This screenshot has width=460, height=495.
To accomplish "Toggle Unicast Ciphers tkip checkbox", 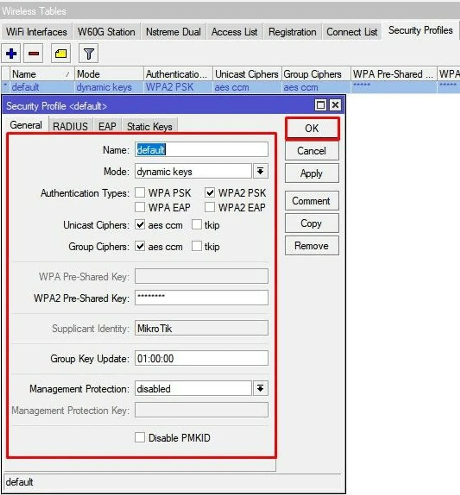I will coord(197,225).
